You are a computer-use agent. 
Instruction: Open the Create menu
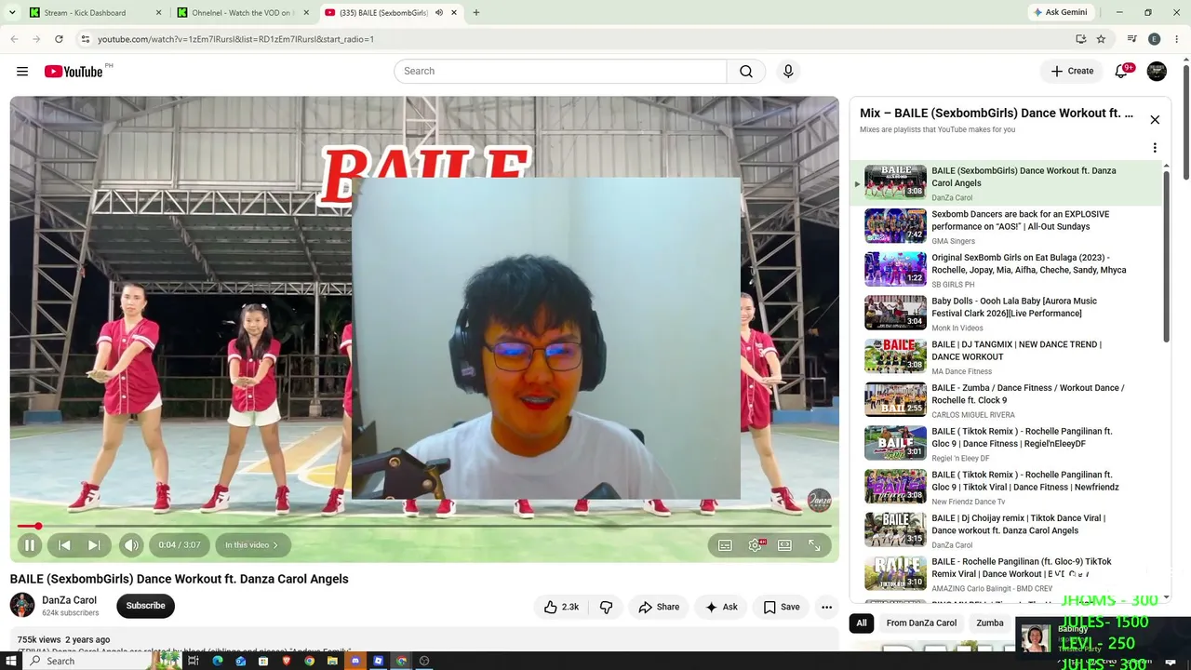1072,72
